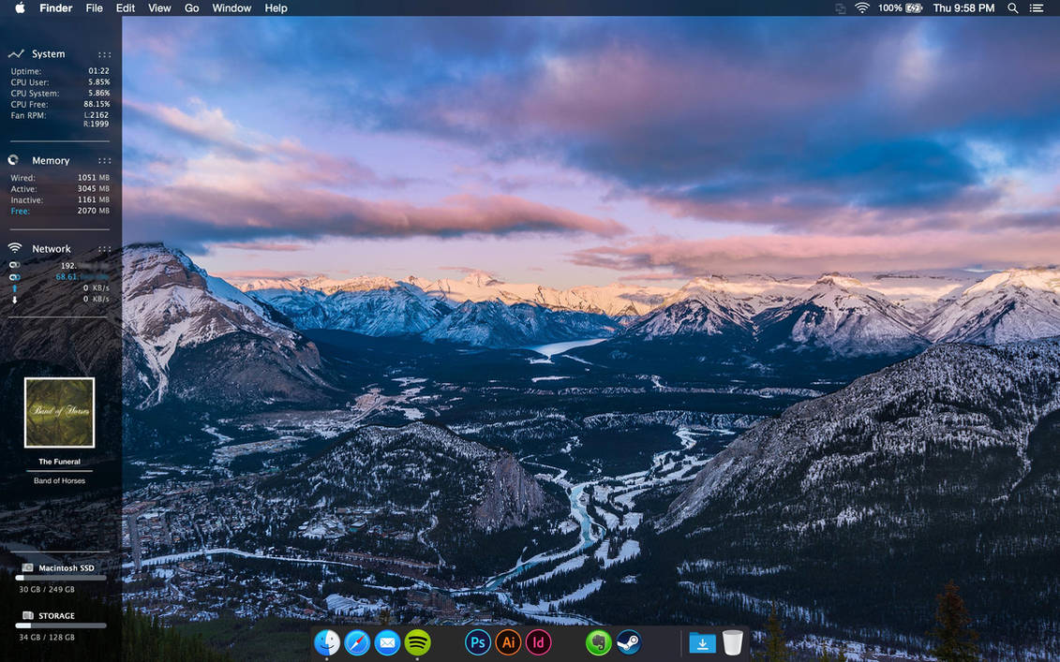Launch Spotify from the Dock
Image resolution: width=1060 pixels, height=662 pixels.
pyautogui.click(x=417, y=643)
